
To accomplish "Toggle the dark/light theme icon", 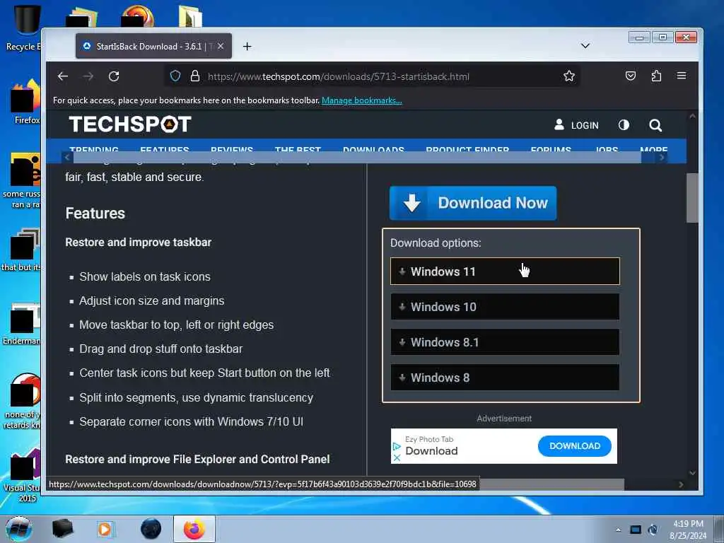I will [x=624, y=124].
